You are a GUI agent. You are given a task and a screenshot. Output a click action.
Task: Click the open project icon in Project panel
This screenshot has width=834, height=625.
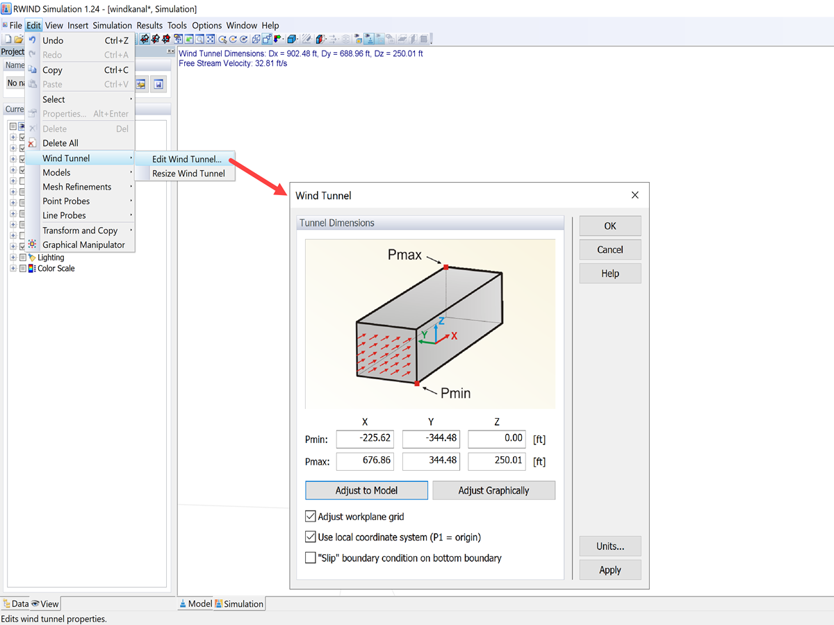tap(141, 83)
